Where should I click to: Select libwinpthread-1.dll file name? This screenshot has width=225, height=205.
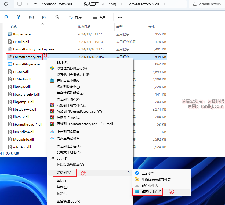pyautogui.click(x=28, y=125)
